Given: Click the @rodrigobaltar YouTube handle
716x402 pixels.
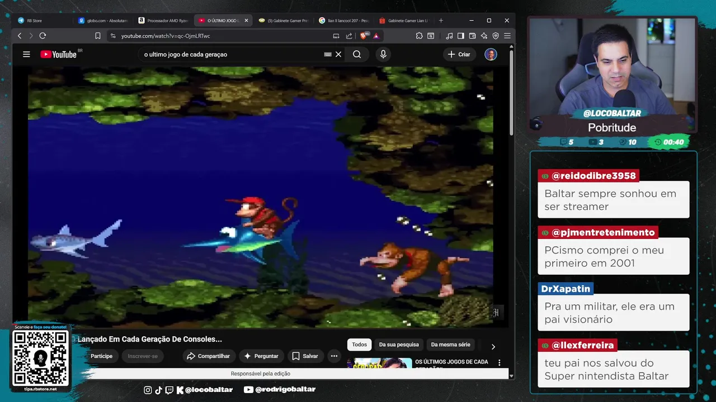Looking at the screenshot, I should pos(285,389).
